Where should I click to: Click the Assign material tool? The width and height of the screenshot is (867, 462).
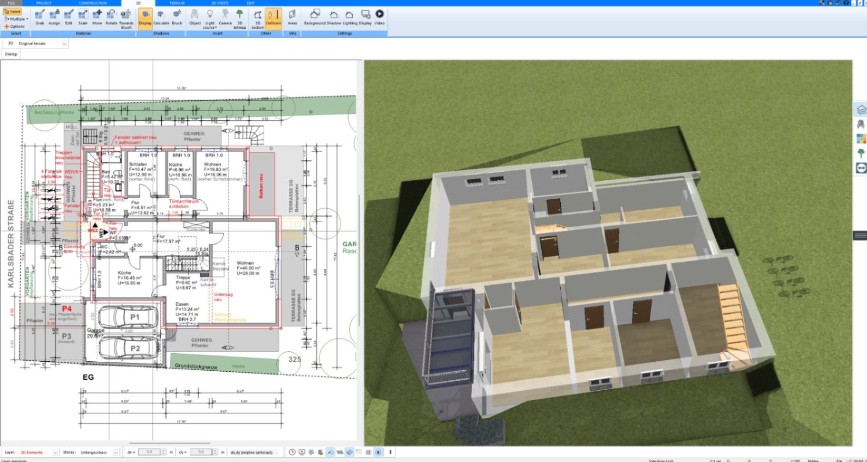54,17
